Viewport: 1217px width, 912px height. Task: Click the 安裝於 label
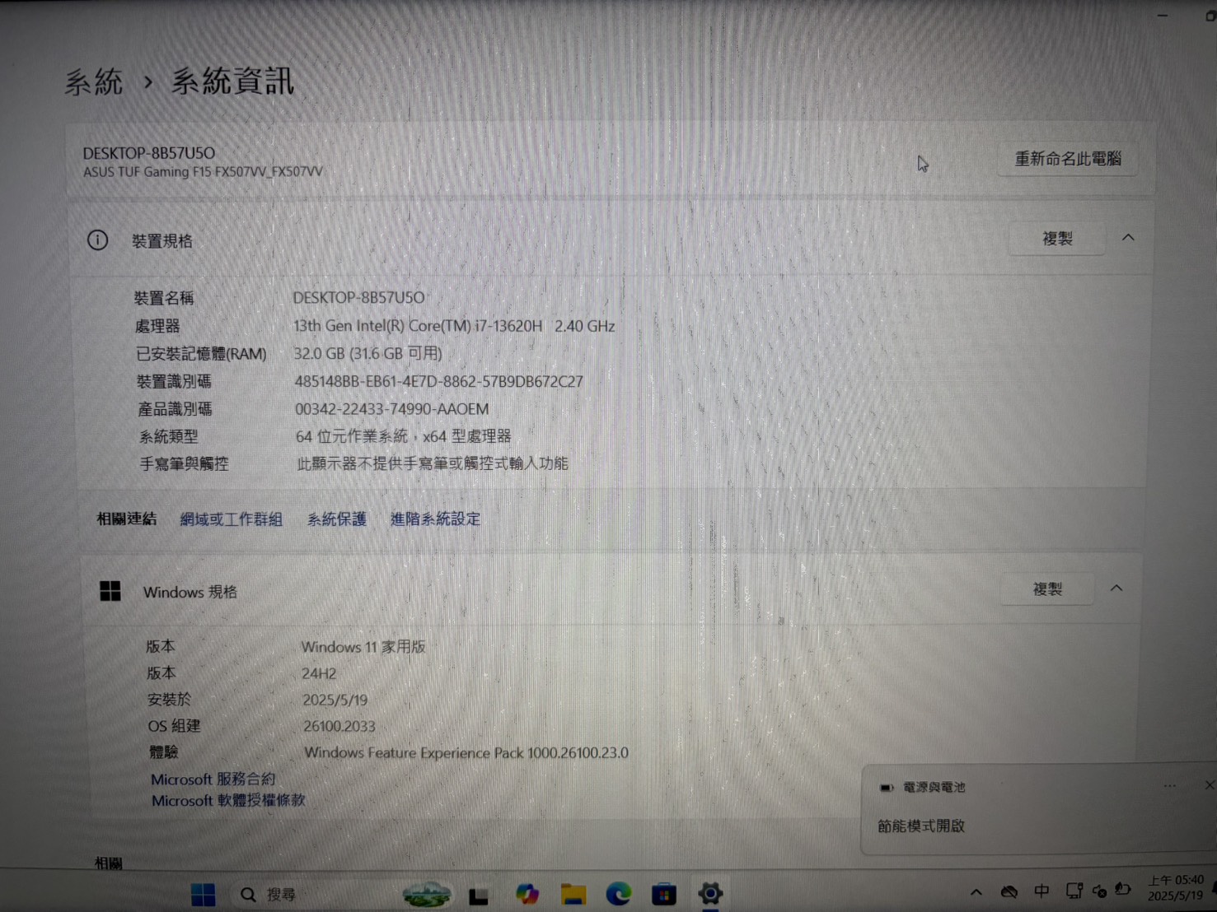(169, 700)
